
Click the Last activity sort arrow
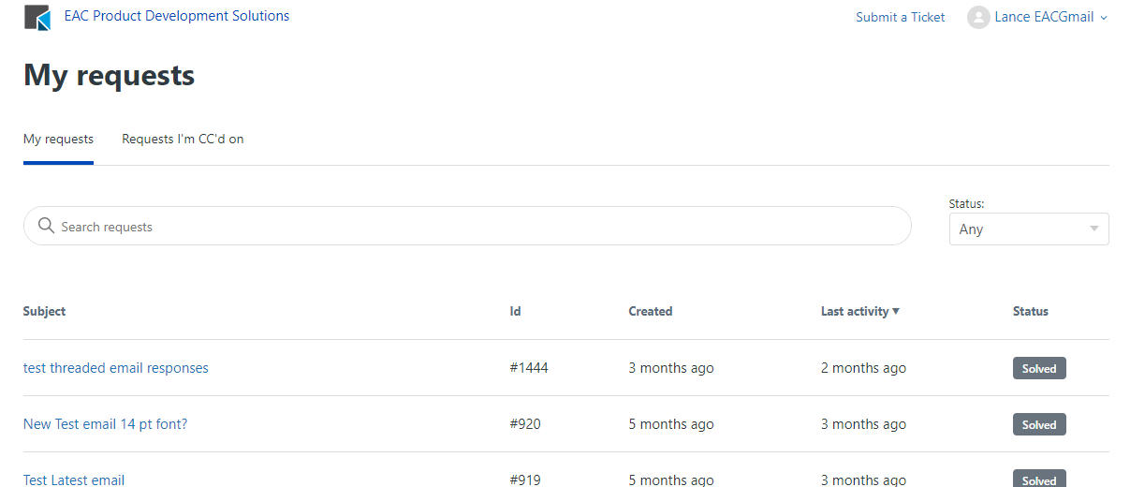[x=896, y=311]
